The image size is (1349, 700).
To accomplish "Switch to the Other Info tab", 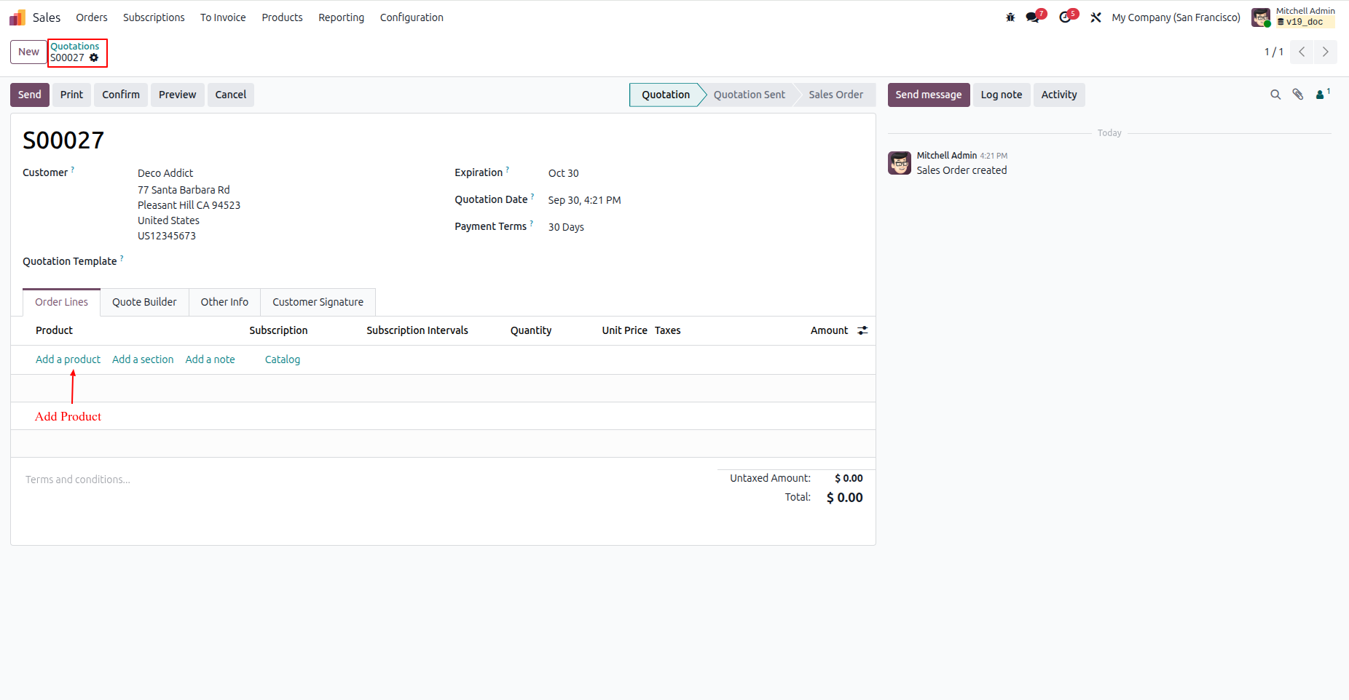I will pyautogui.click(x=224, y=302).
